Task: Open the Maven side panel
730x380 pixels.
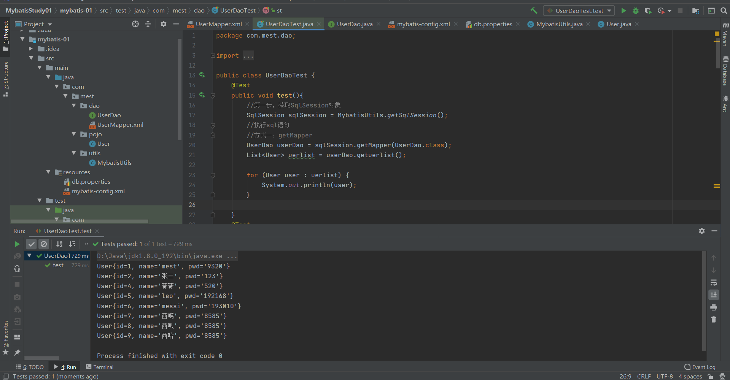Action: (x=725, y=35)
